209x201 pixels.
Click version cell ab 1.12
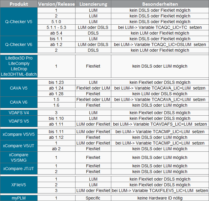[56, 138]
